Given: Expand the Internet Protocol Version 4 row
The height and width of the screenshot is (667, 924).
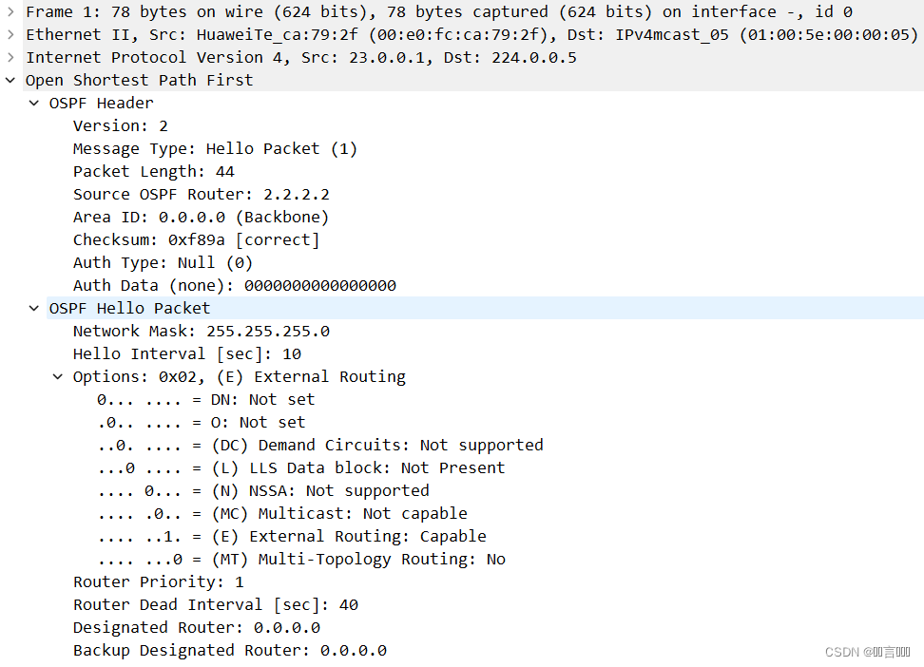Looking at the screenshot, I should click(10, 57).
